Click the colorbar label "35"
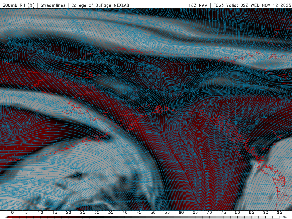The height and width of the screenshot is (219, 292). coord(111,212)
